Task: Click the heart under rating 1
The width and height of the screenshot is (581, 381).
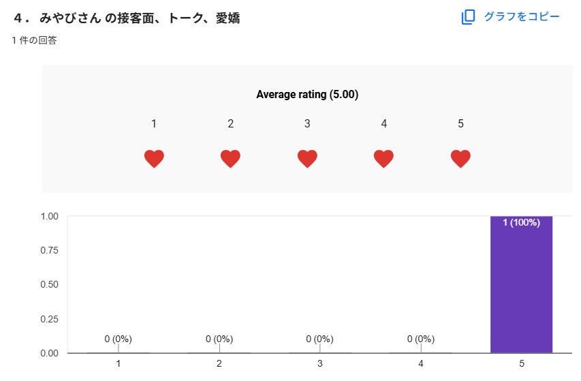Action: pyautogui.click(x=154, y=159)
